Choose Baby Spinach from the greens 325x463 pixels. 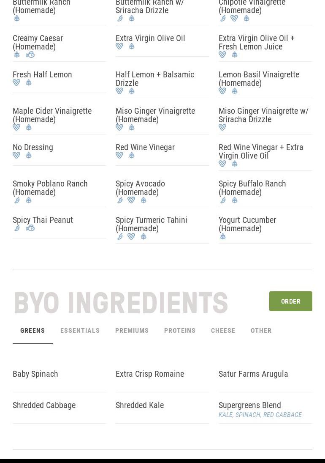pyautogui.click(x=35, y=374)
